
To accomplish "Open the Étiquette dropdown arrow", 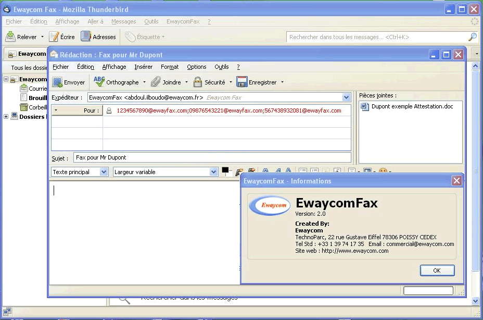I will pos(163,36).
